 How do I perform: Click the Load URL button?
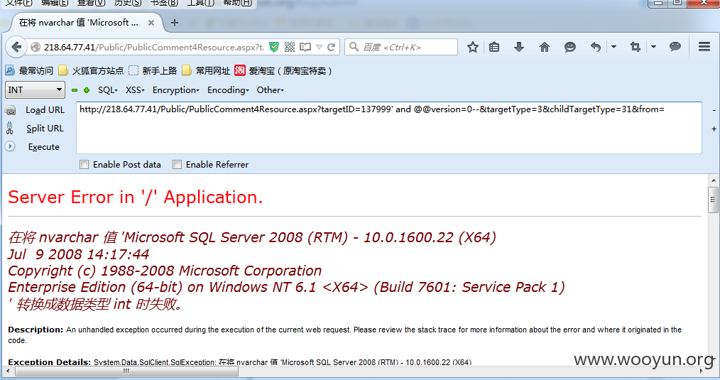click(x=45, y=110)
